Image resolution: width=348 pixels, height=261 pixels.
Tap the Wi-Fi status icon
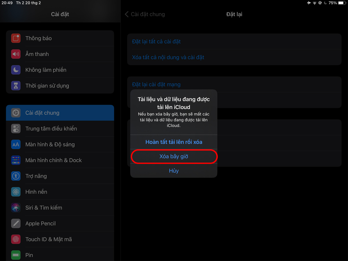click(315, 3)
